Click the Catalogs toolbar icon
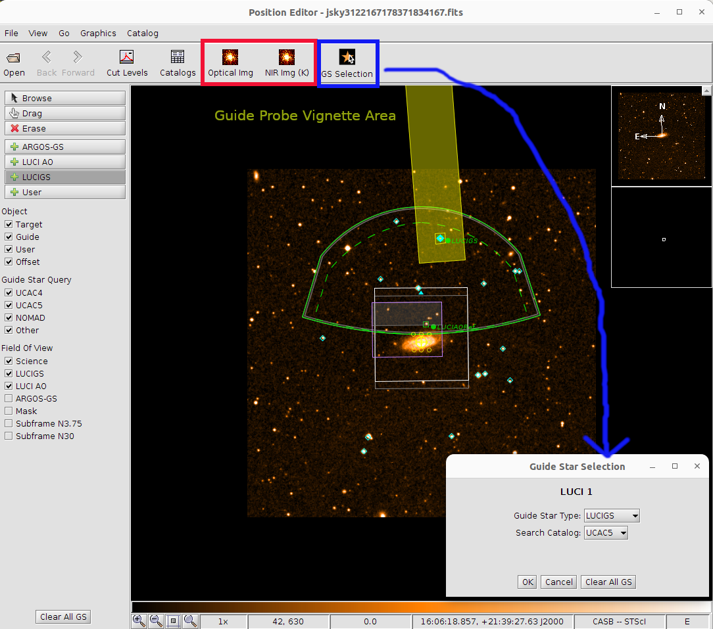713x629 pixels. [x=178, y=63]
